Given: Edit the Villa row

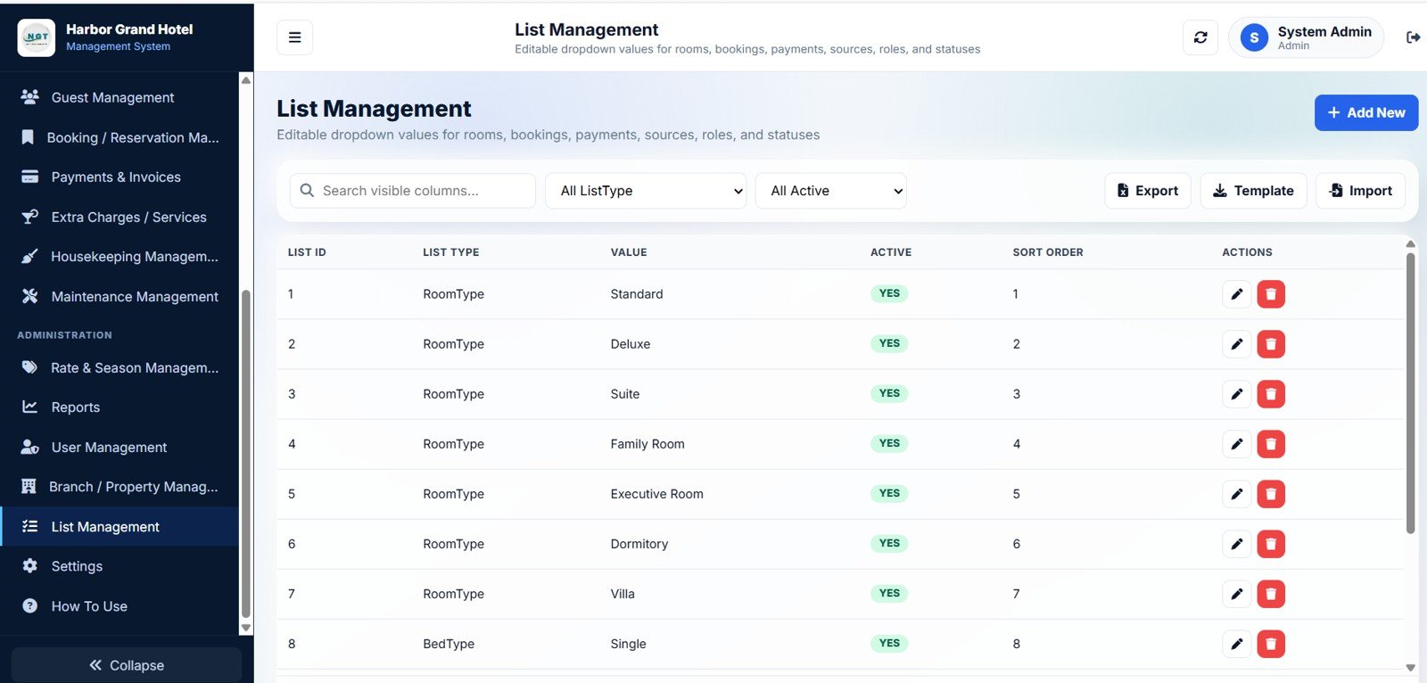Looking at the screenshot, I should pos(1236,594).
